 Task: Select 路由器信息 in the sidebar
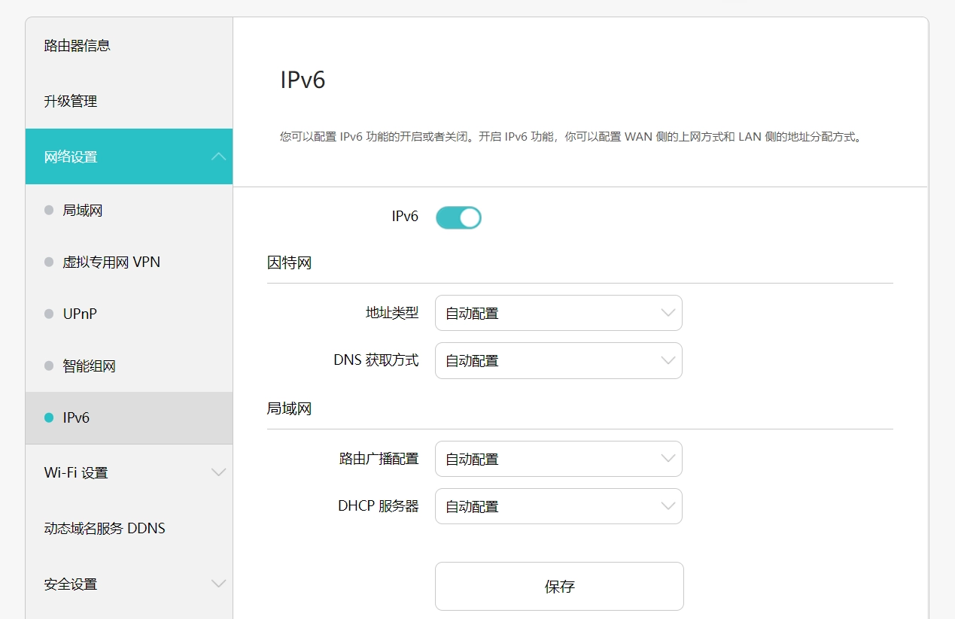78,45
